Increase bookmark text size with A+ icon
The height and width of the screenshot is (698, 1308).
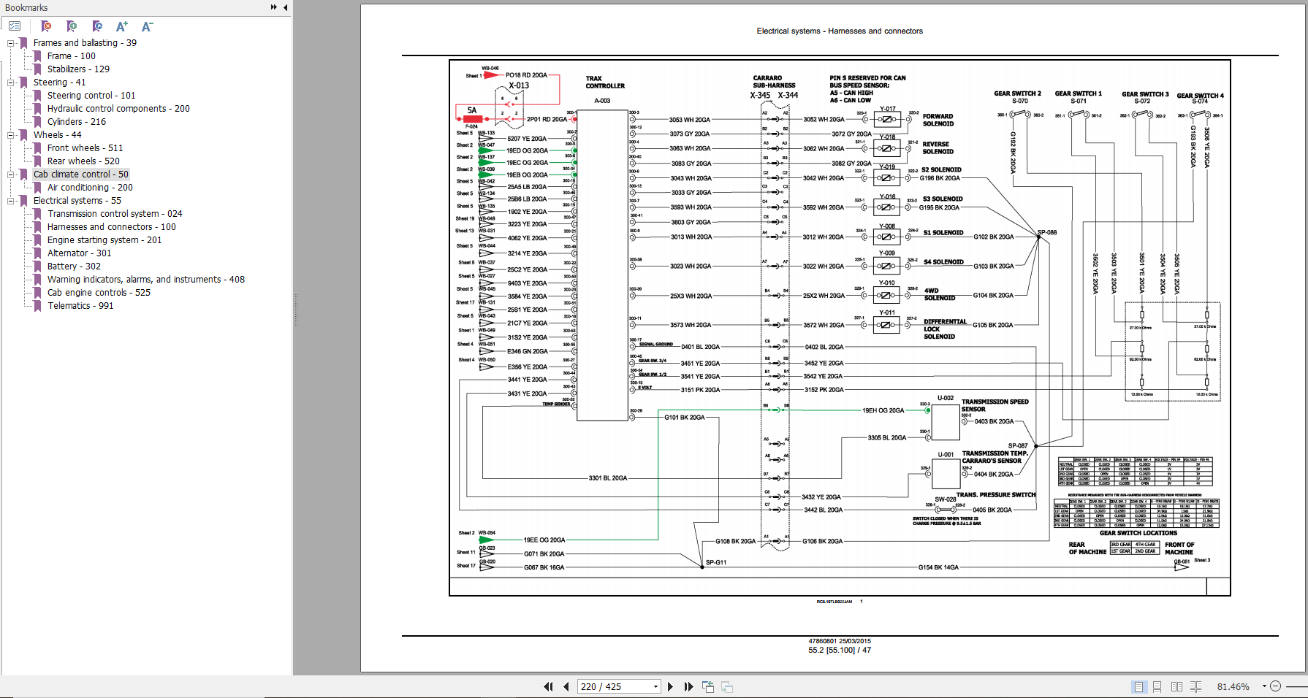122,26
